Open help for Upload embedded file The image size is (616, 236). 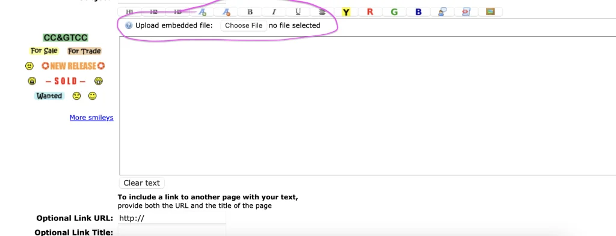coord(129,25)
